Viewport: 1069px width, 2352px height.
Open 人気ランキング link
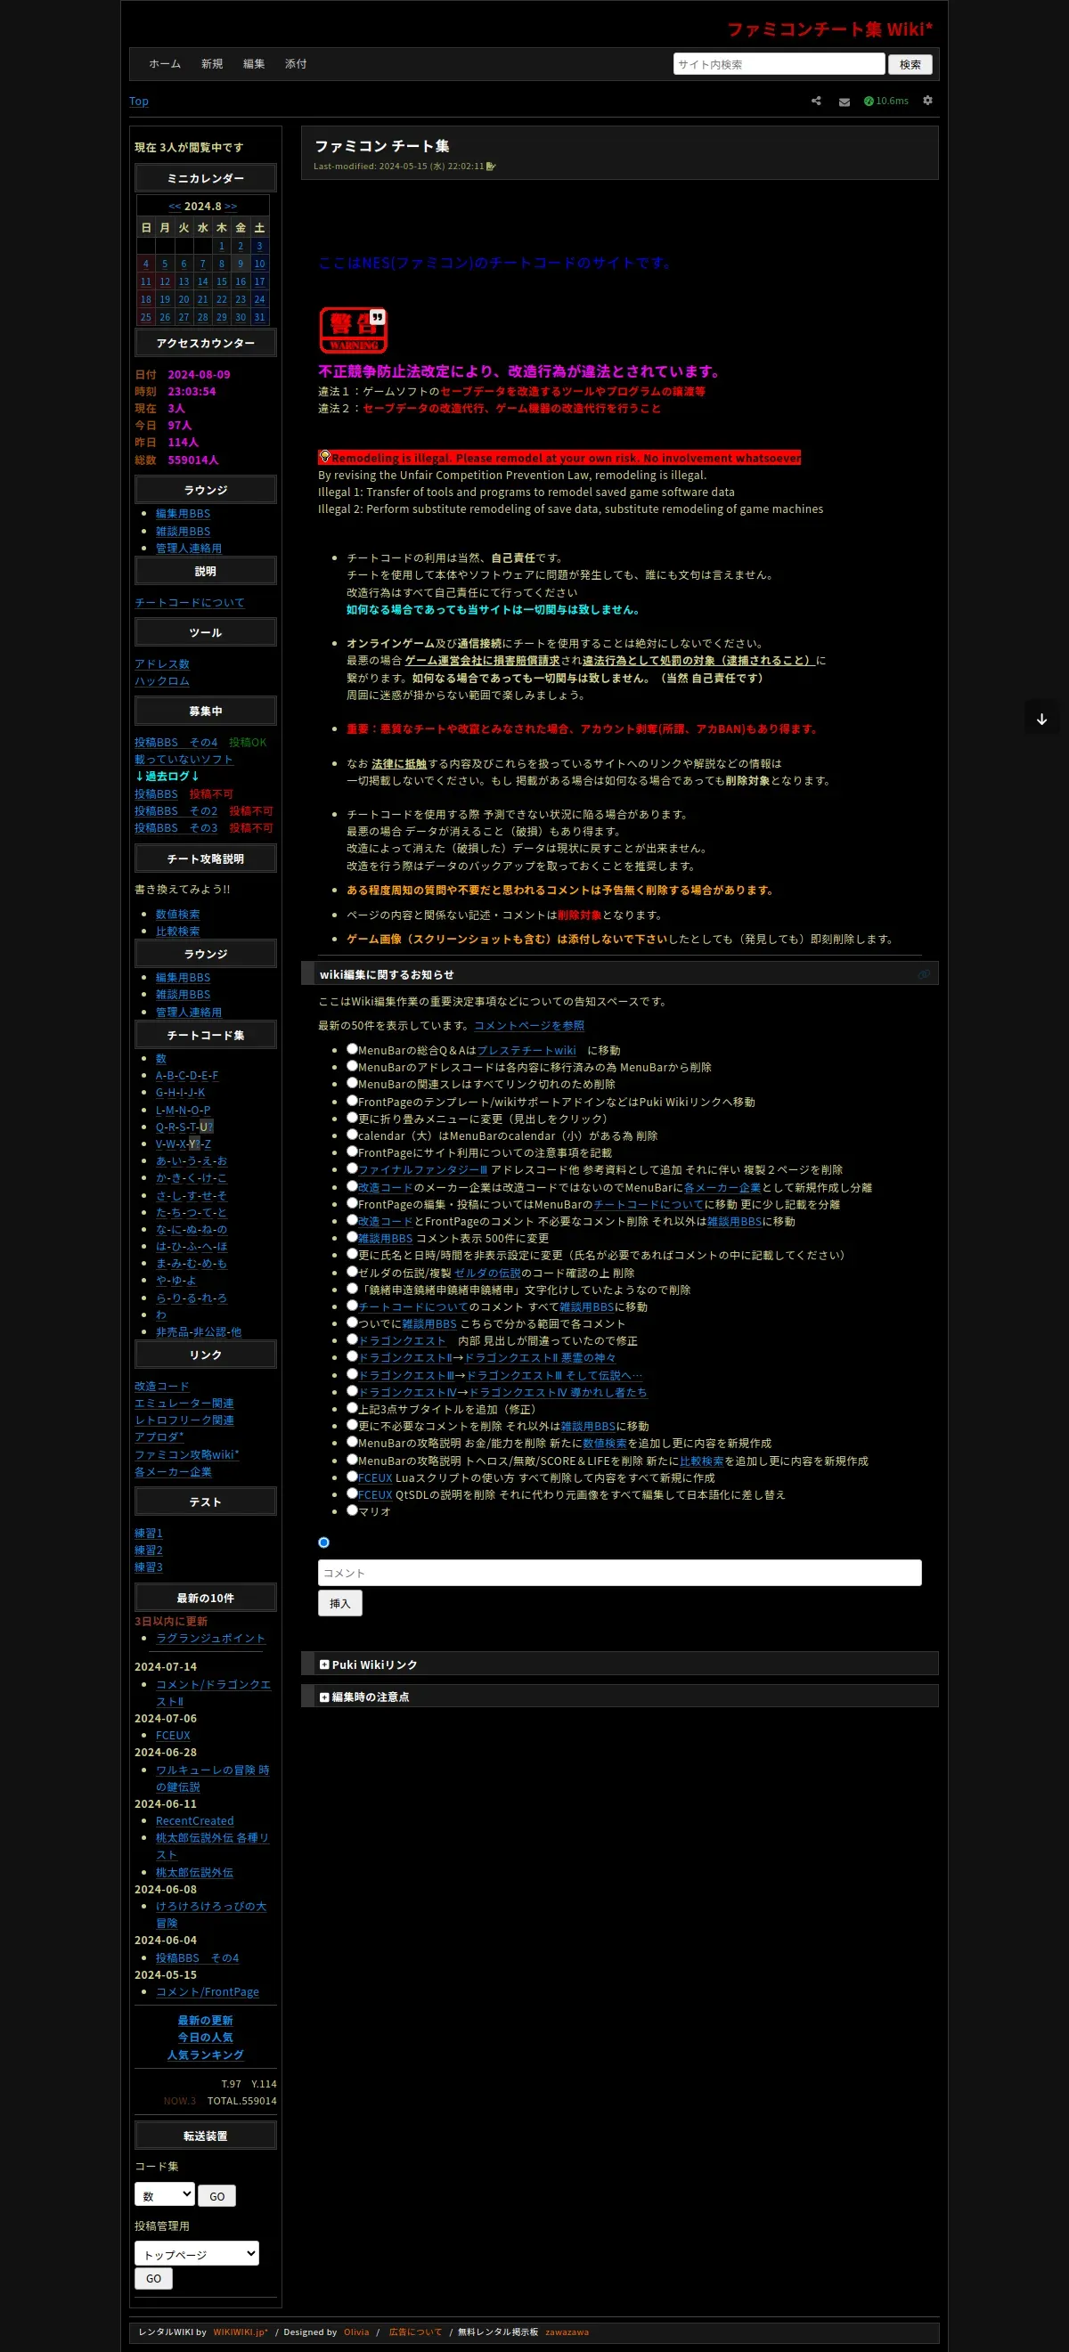[205, 2055]
